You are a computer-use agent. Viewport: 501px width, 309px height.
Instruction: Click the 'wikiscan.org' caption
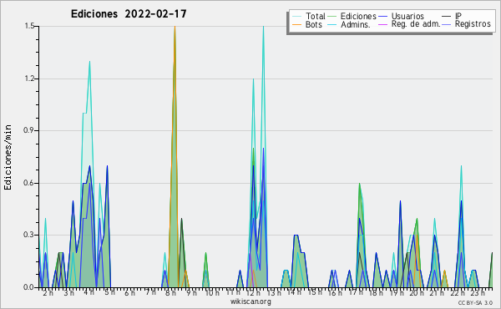click(250, 301)
